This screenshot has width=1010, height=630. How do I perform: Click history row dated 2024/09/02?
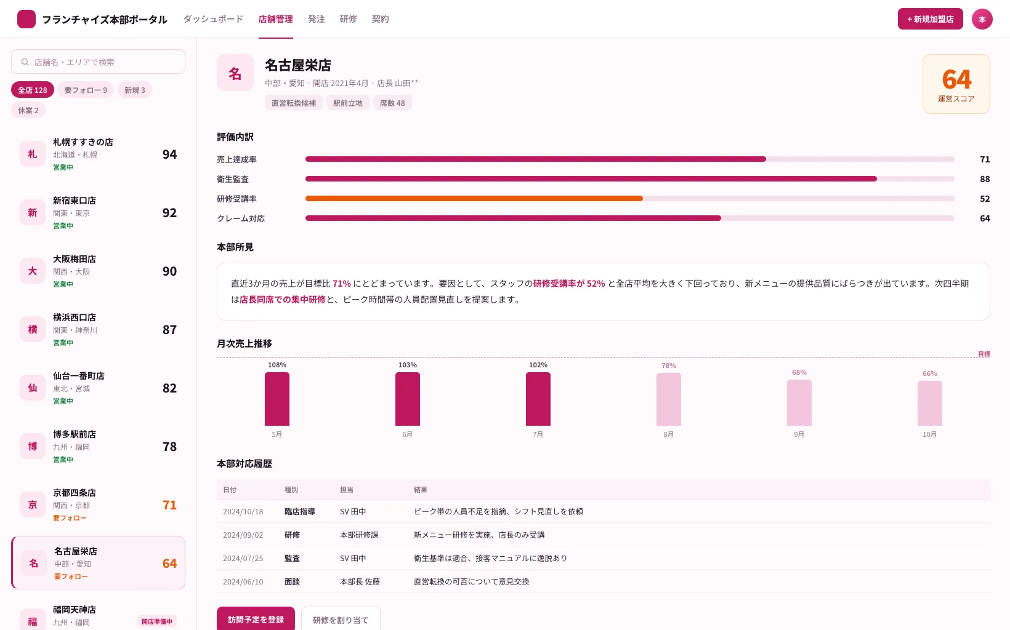[604, 535]
